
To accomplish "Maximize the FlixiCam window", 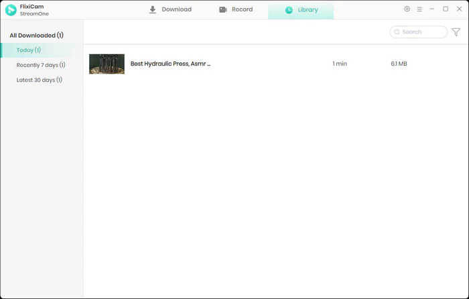I will 446,9.
